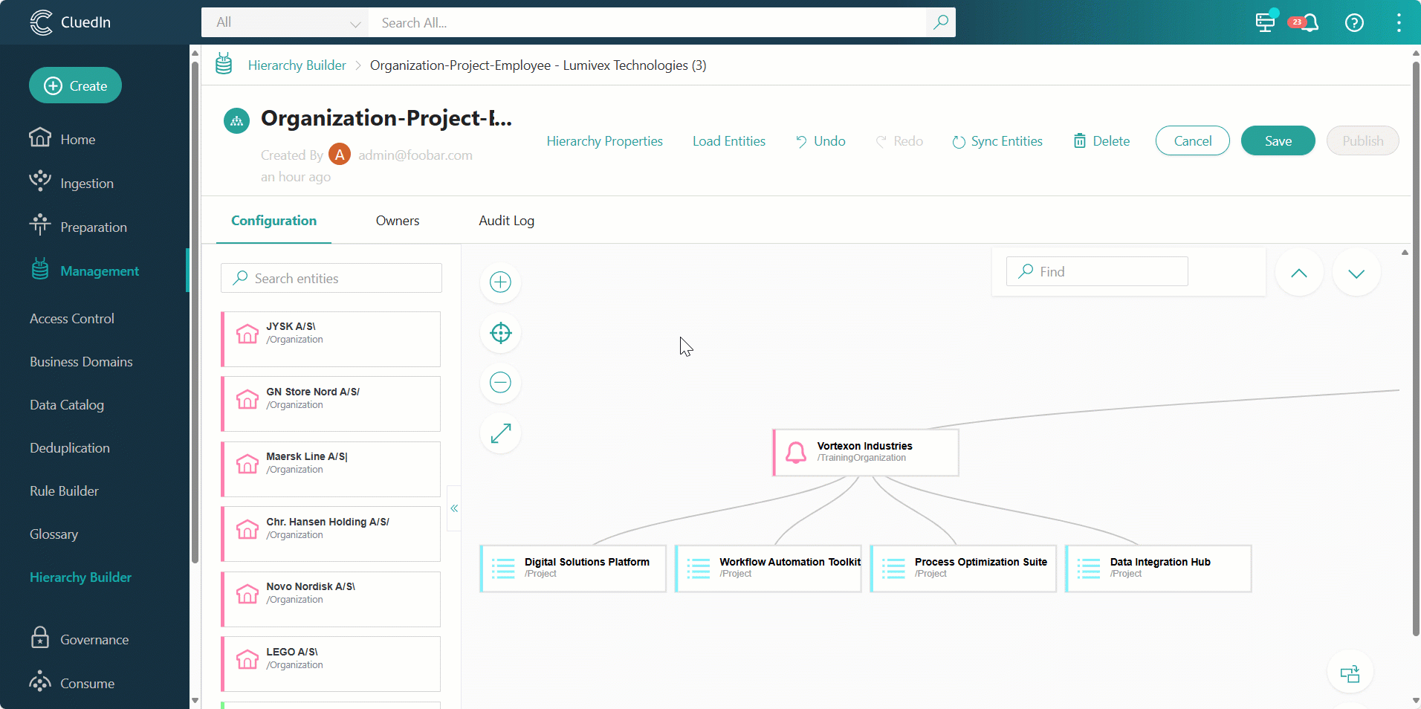The width and height of the screenshot is (1421, 709).
Task: Select the Vortexon Industries node
Action: tap(866, 452)
